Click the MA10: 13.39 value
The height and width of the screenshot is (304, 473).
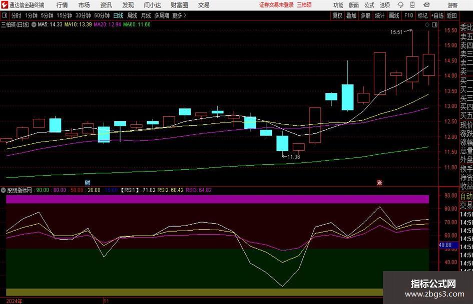78,24
